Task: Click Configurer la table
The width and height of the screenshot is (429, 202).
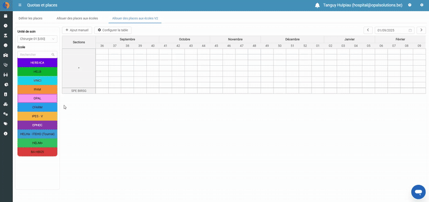Action: (113, 30)
